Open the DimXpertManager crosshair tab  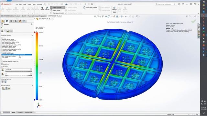[16, 21]
